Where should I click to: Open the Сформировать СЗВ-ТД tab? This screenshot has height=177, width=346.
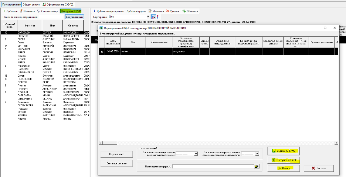pyautogui.click(x=57, y=4)
